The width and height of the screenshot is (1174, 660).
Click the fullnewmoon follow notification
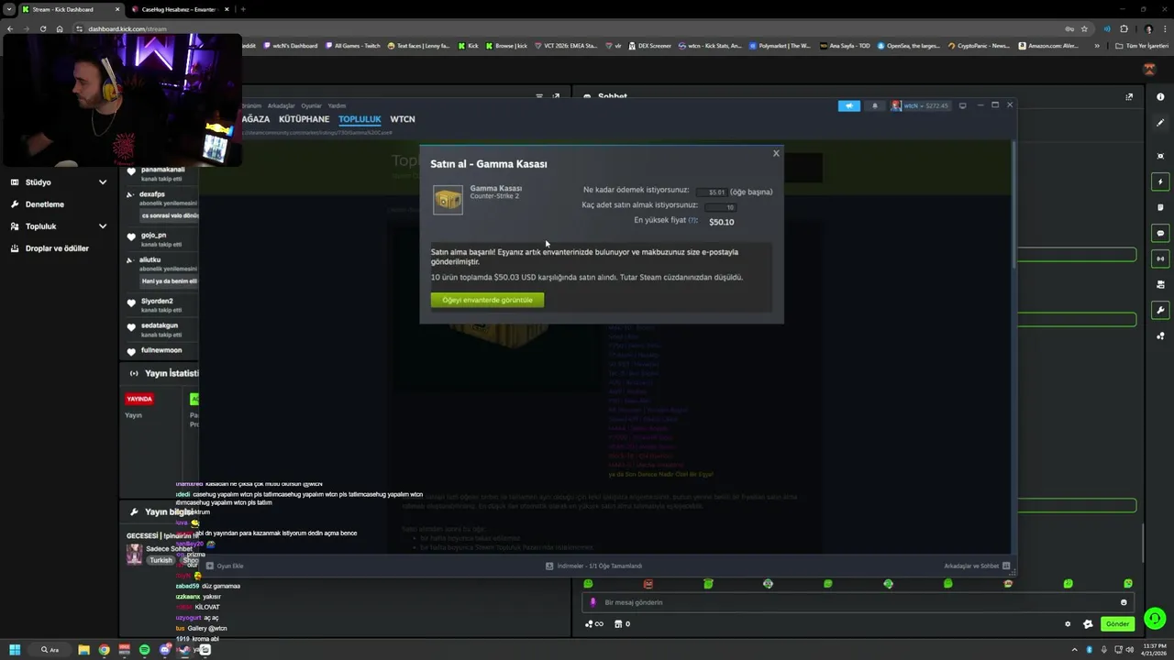pyautogui.click(x=161, y=350)
